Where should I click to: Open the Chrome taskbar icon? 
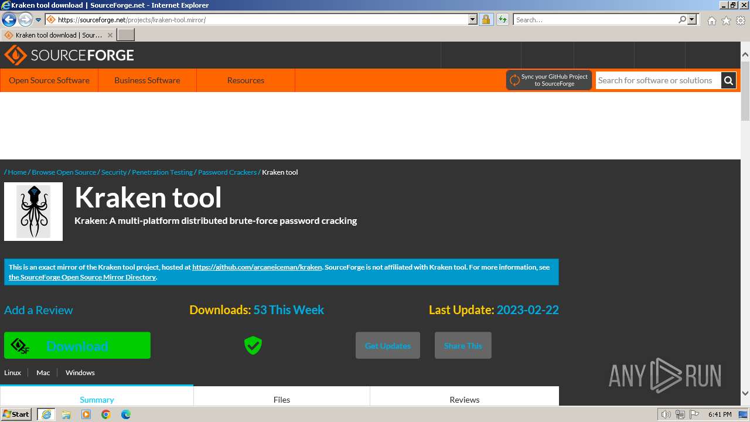tap(106, 414)
